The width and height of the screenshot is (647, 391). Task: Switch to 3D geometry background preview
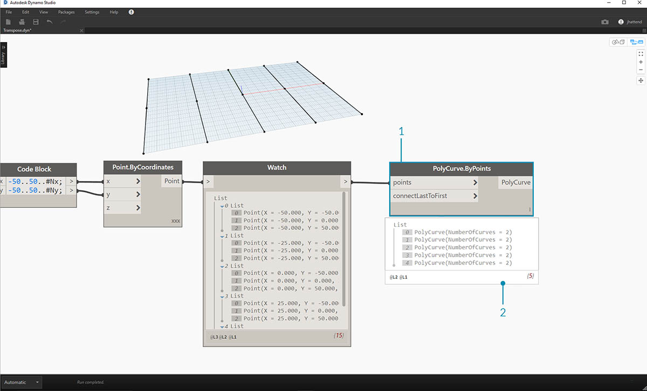(x=617, y=42)
